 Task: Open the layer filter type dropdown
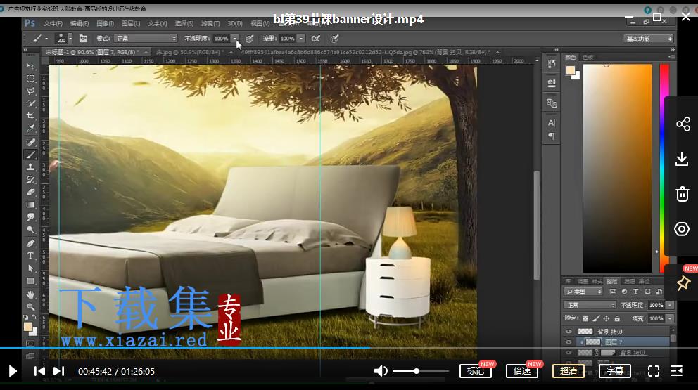[x=583, y=292]
